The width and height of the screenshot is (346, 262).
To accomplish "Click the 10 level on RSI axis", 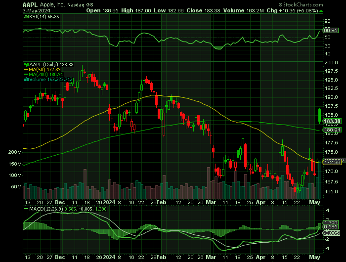I will [327, 54].
